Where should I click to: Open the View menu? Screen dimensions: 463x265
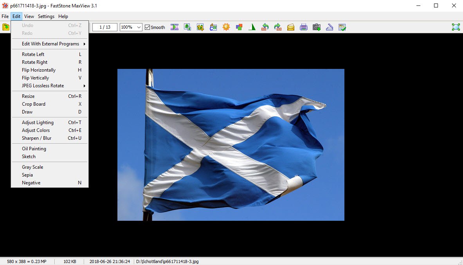(x=29, y=16)
